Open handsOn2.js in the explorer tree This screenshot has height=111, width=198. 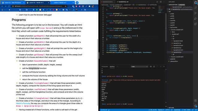(x=177, y=48)
